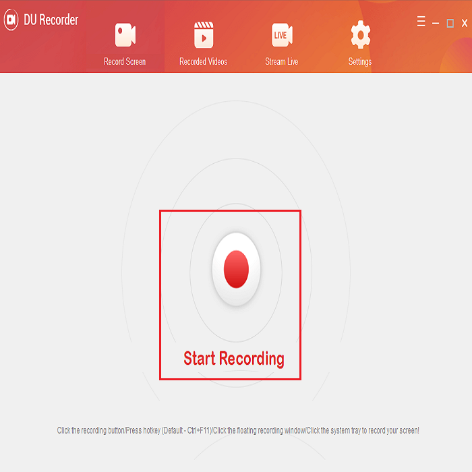Click the hotkey instruction text at bottom
The width and height of the screenshot is (472, 472).
tap(238, 430)
